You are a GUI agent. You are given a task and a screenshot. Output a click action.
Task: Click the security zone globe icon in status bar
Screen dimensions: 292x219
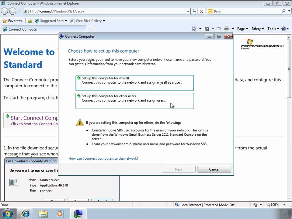177,205
